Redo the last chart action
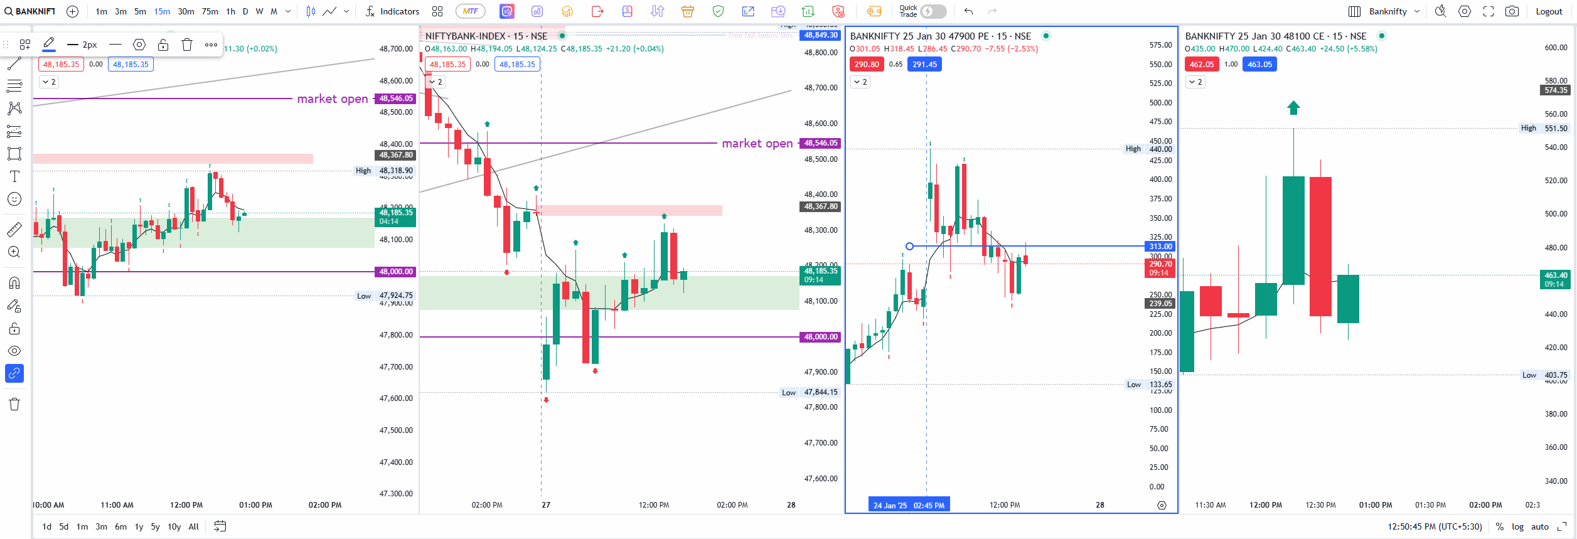This screenshot has width=1577, height=539. 992,11
